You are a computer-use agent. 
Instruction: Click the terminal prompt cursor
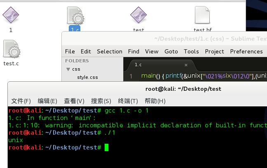pyautogui.click(x=107, y=147)
